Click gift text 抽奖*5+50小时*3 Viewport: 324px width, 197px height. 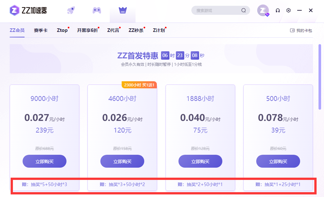pos(49,184)
